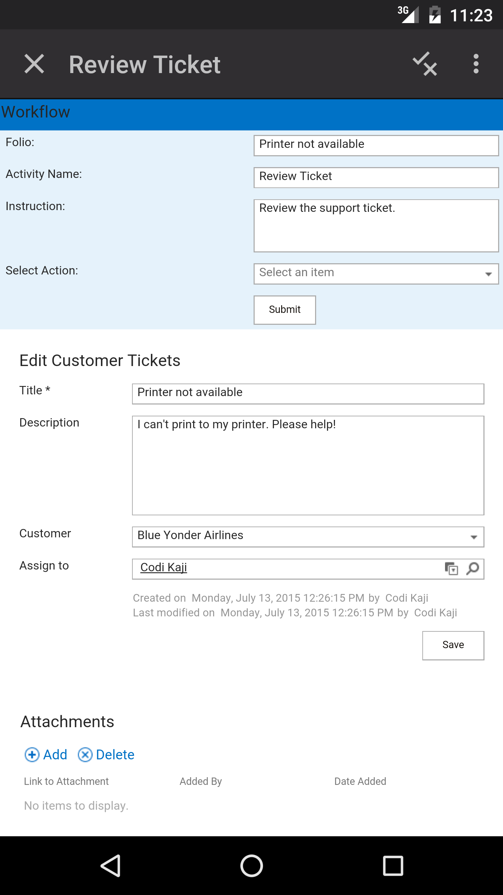The image size is (503, 895).
Task: Sort by Date Added column header
Action: (360, 781)
